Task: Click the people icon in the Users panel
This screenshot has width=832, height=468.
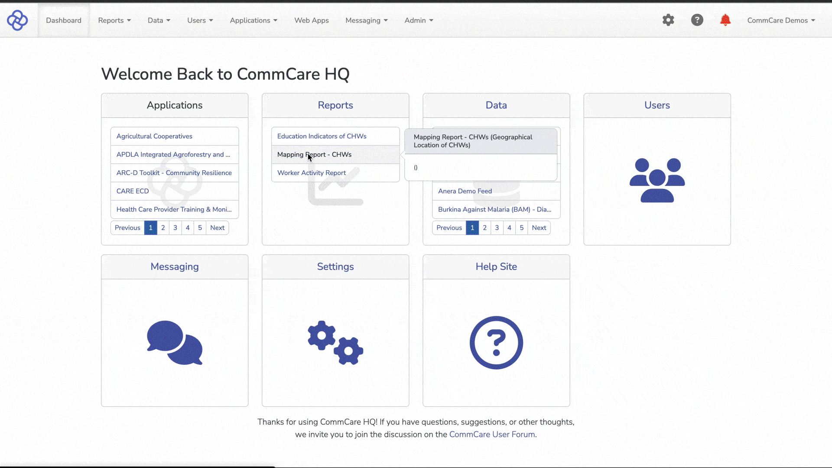Action: click(x=656, y=180)
